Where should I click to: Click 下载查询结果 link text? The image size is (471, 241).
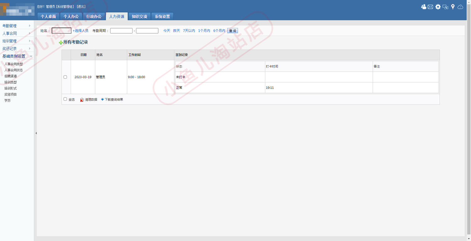click(x=114, y=100)
